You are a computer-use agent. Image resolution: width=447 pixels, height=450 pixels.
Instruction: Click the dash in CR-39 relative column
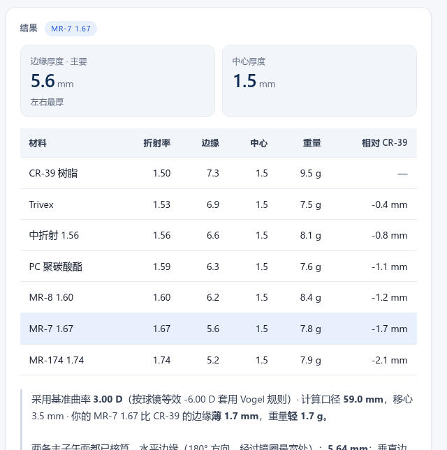(402, 174)
